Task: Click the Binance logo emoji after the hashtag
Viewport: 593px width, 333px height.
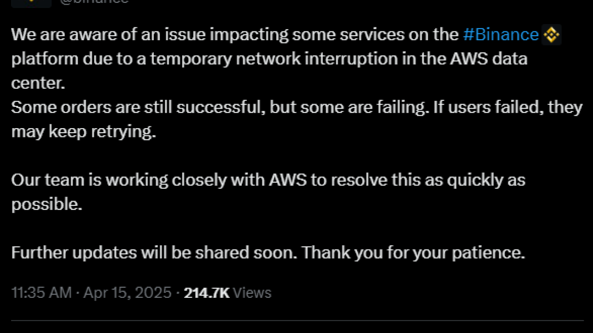Action: point(551,35)
